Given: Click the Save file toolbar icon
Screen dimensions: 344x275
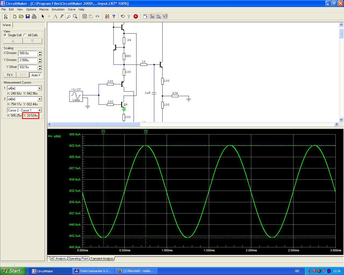Looking at the screenshot, I should point(28,16).
